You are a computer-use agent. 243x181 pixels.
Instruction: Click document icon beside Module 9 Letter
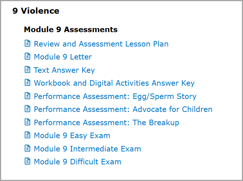[x=28, y=56]
